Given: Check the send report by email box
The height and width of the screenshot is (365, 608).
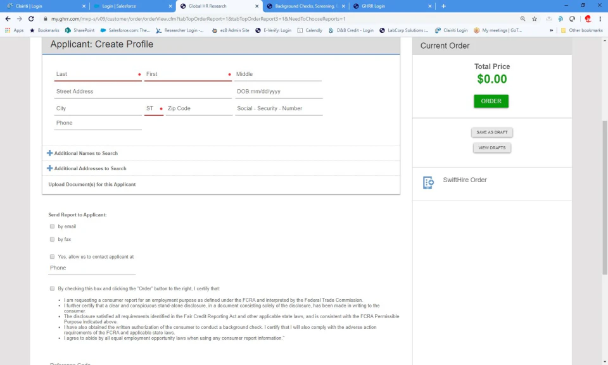Looking at the screenshot, I should (x=52, y=226).
